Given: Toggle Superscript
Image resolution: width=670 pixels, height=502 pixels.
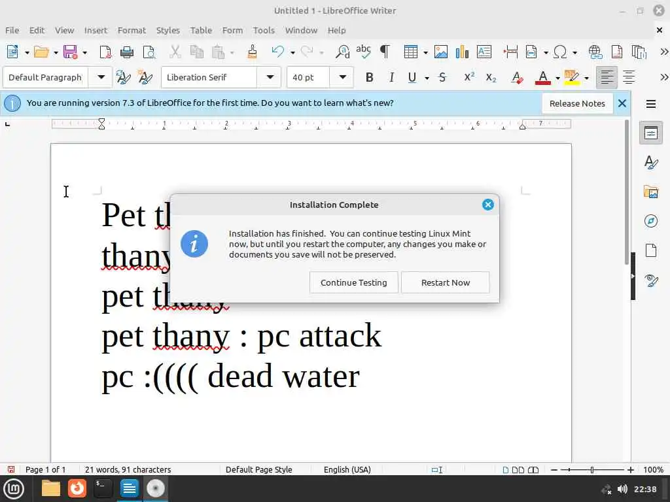Looking at the screenshot, I should (469, 77).
